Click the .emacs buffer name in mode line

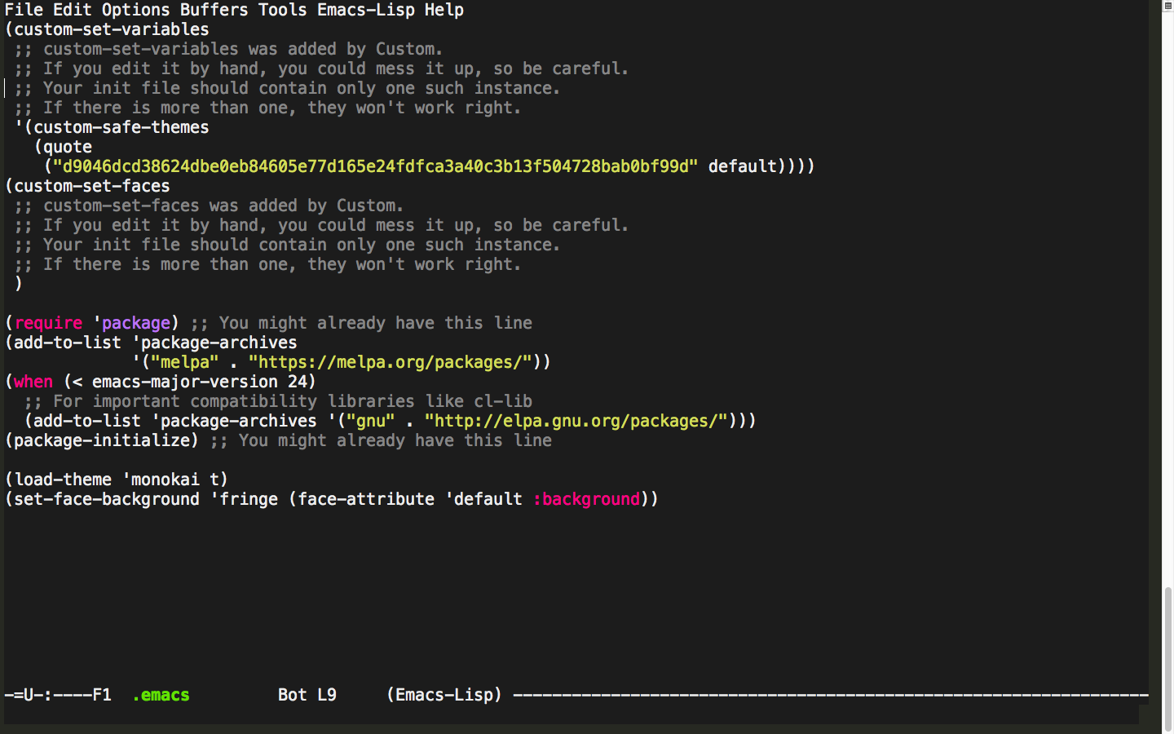[161, 695]
